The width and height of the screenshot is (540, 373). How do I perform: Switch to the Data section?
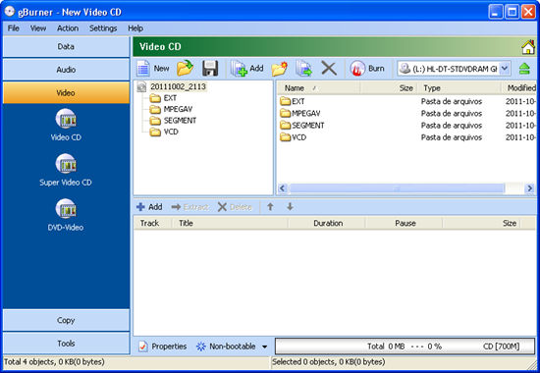[66, 46]
